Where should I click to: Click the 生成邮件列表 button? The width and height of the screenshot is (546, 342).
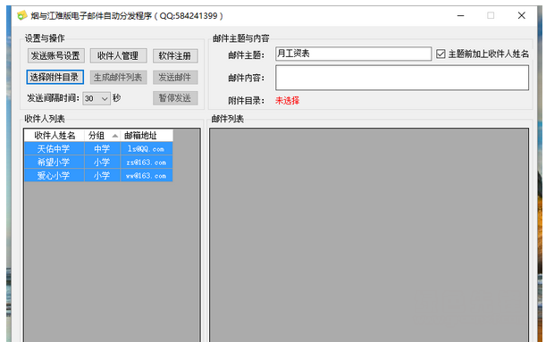(118, 77)
